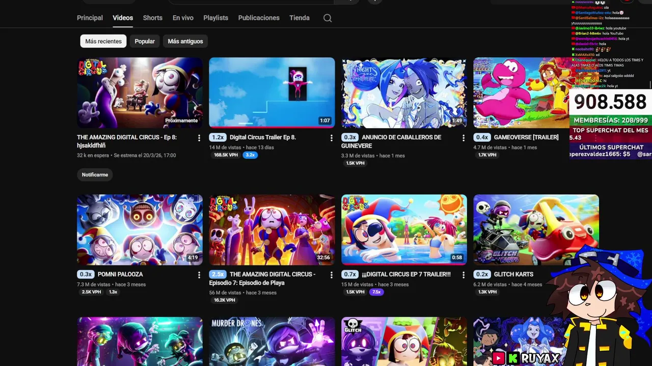Click the 908.588 subscriber counter
Viewport: 652px width, 366px height.
[x=610, y=102]
